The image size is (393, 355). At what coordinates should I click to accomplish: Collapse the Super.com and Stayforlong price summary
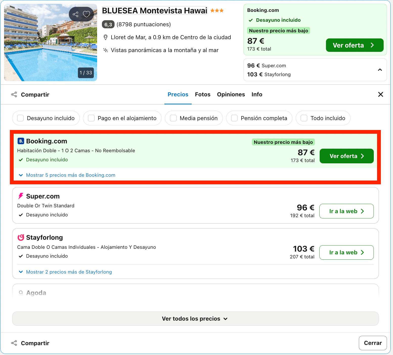pyautogui.click(x=380, y=70)
